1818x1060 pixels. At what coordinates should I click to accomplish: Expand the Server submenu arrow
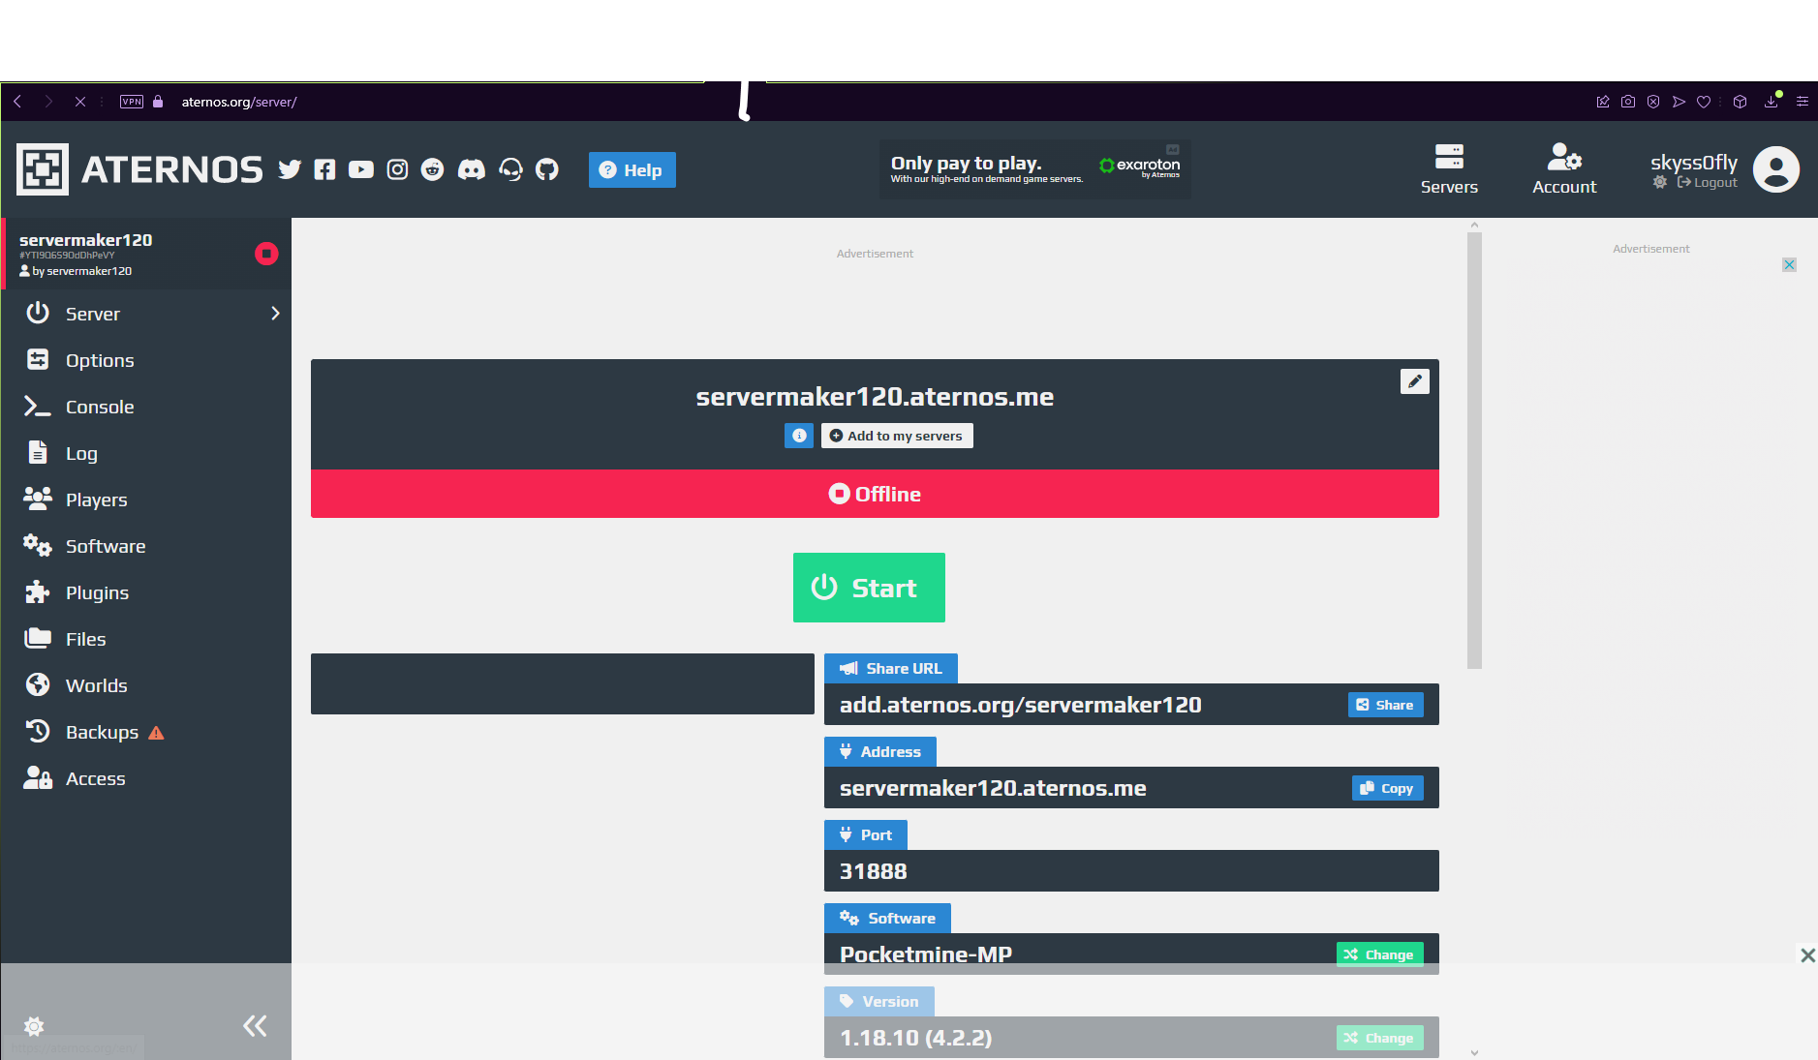275,314
